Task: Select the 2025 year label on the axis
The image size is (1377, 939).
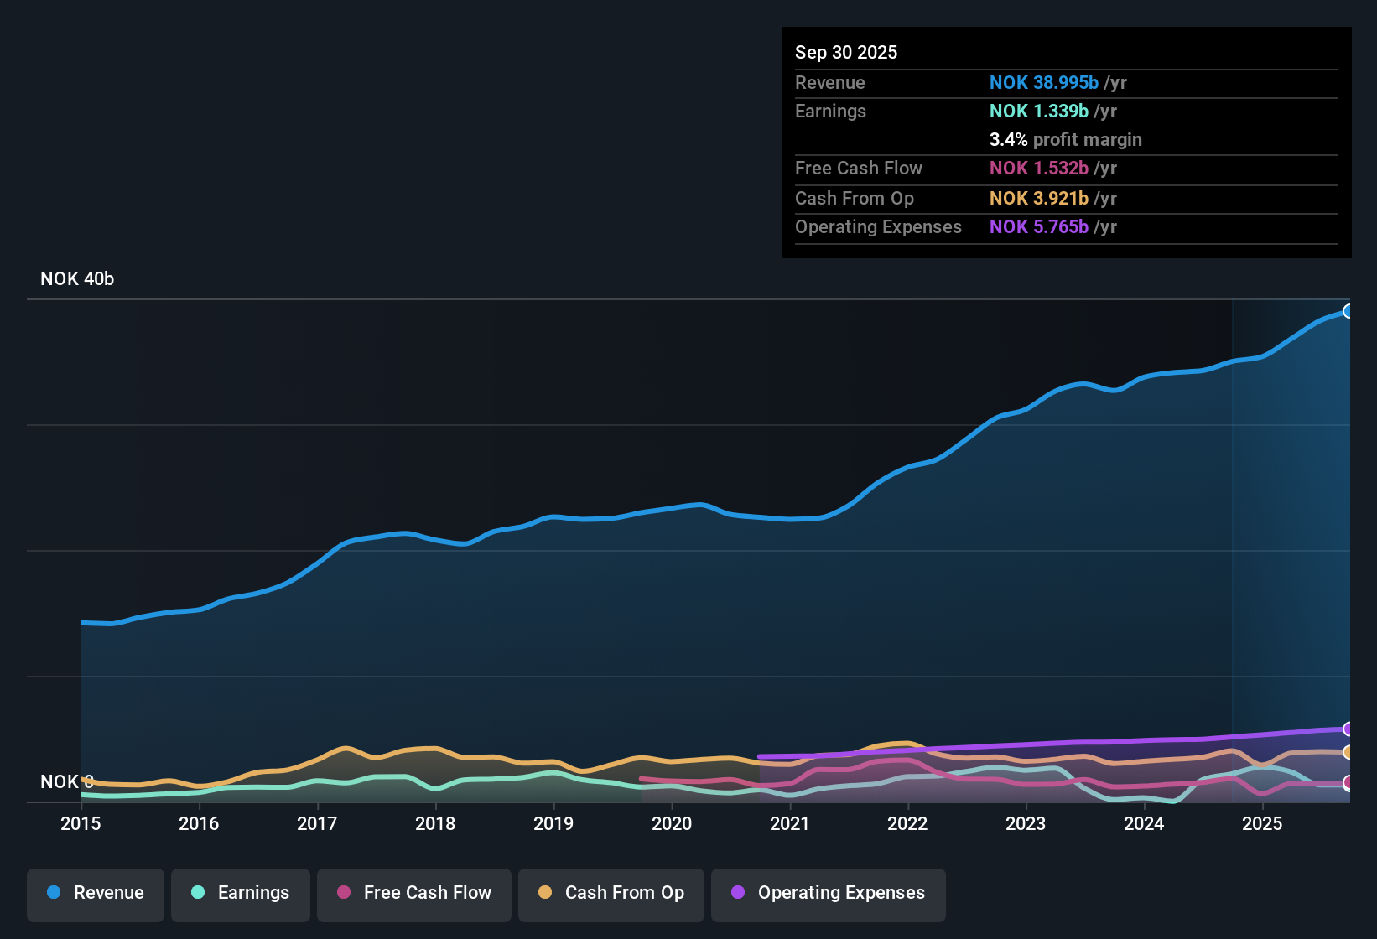Action: tap(1263, 824)
